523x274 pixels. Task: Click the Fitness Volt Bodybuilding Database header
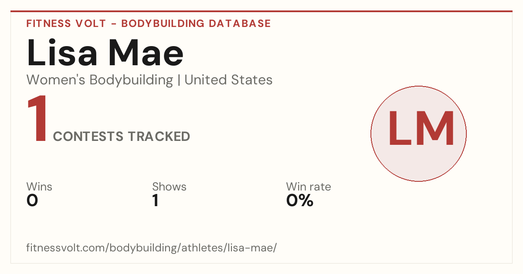click(x=149, y=23)
